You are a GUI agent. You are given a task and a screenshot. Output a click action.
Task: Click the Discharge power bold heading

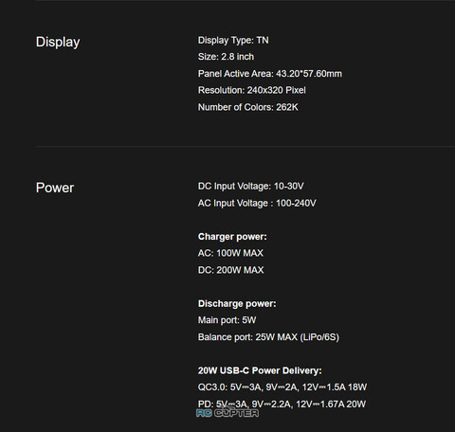[237, 303]
